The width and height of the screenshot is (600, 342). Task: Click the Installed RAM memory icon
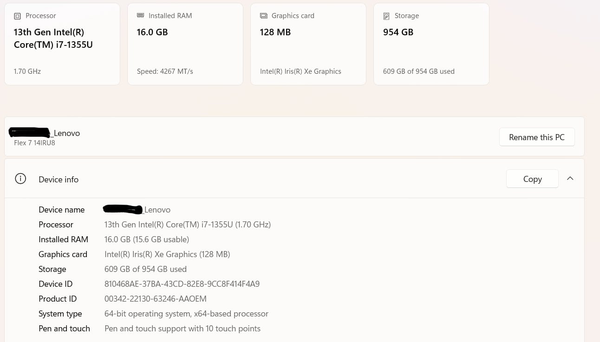tap(140, 15)
